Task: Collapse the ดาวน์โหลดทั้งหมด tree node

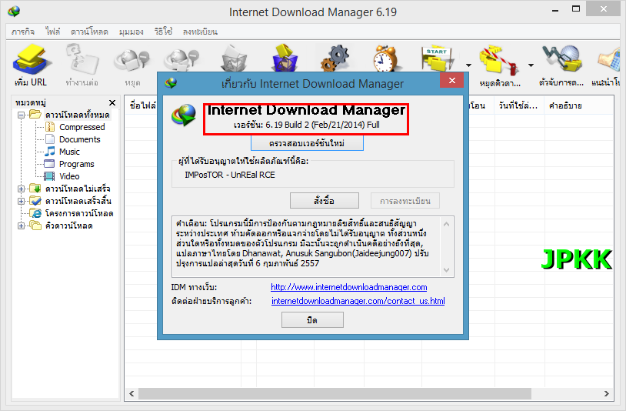Action: (22, 115)
